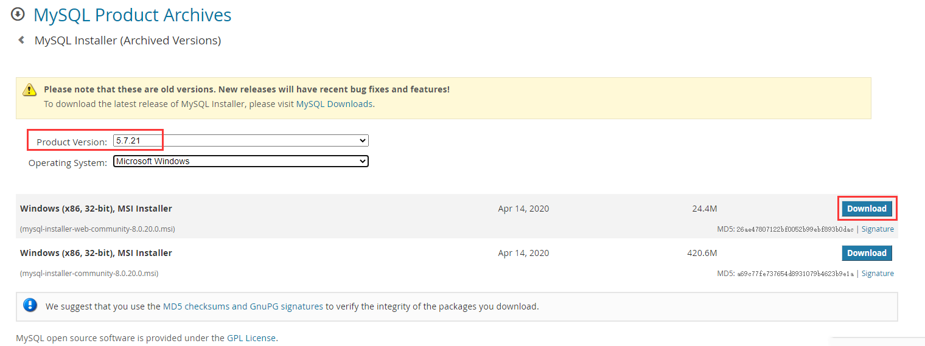Screen dimensions: 925x346
Task: Open the Operating System dropdown
Action: click(x=241, y=161)
